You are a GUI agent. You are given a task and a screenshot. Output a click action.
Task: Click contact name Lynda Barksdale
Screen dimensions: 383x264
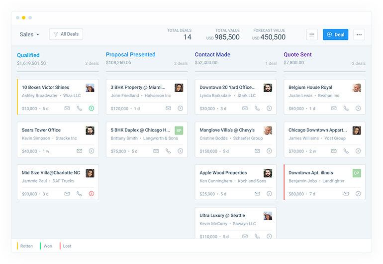click(215, 96)
